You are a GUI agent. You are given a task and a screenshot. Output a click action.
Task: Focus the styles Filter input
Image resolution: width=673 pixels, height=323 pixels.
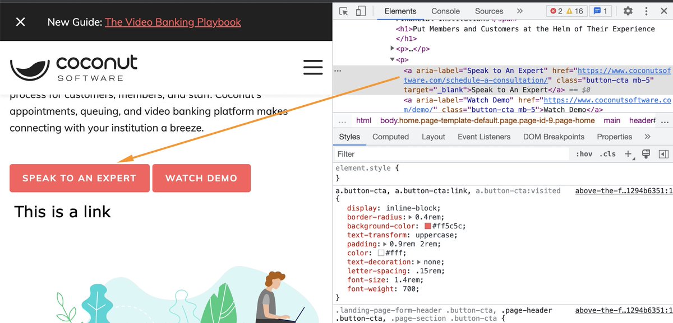point(451,154)
